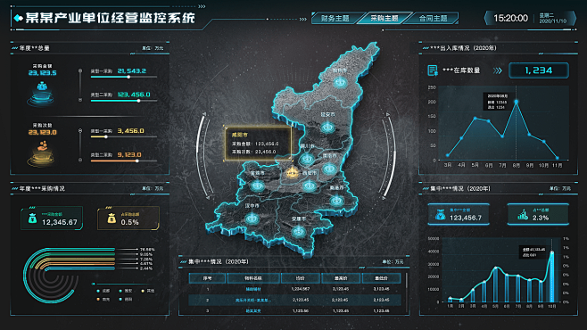Click the 最高价 column header

point(341,278)
